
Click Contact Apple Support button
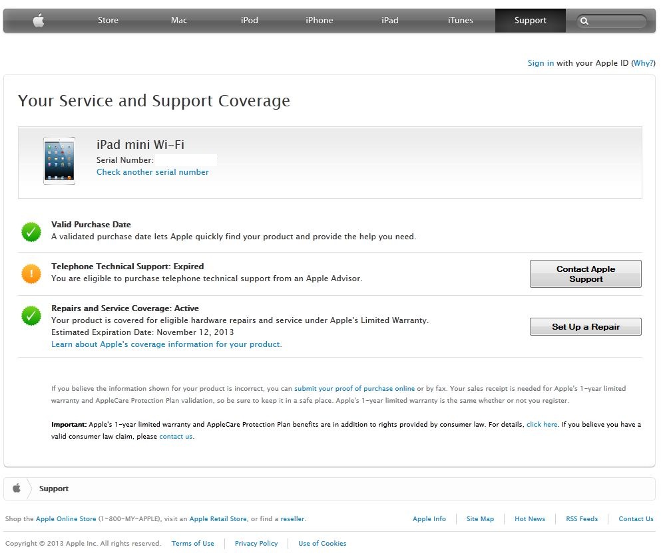click(x=586, y=274)
